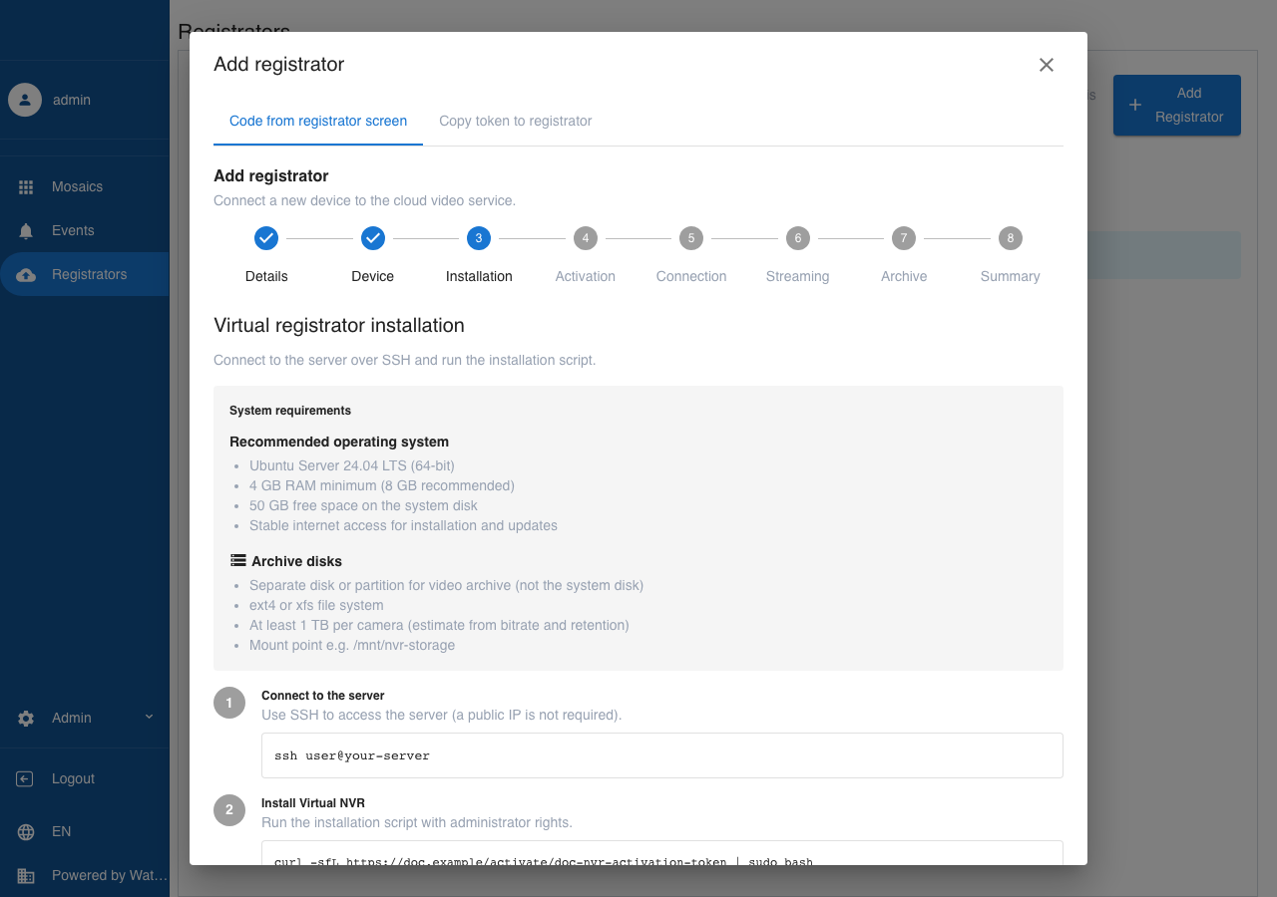The image size is (1277, 897).
Task: Open the Admin sidebar section
Action: pyautogui.click(x=85, y=719)
